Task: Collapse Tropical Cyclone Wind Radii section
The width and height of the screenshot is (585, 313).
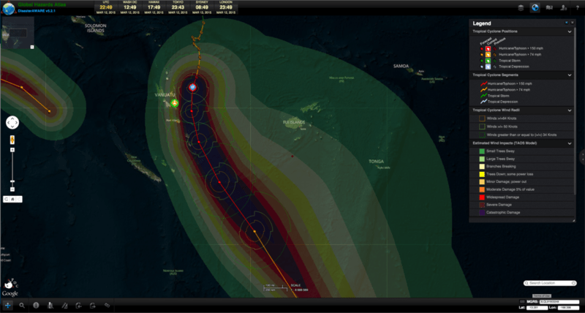Action: (570, 110)
